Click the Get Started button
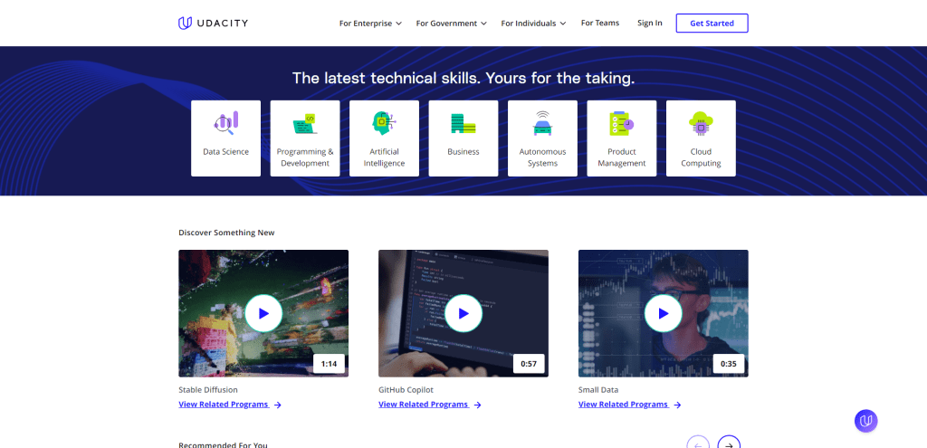Image resolution: width=927 pixels, height=448 pixels. click(712, 23)
